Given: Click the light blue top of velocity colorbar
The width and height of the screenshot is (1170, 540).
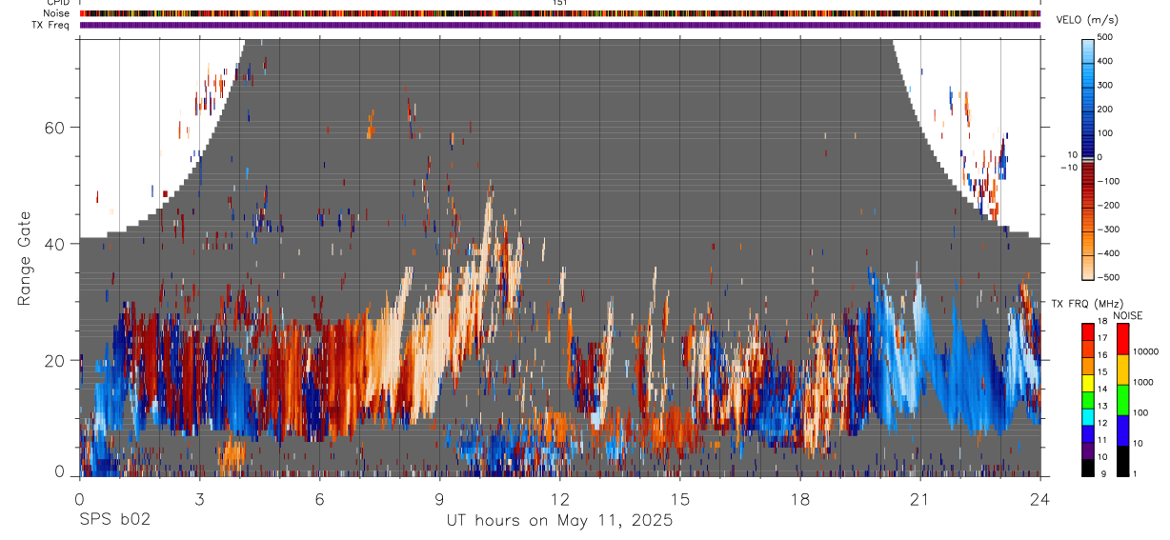Looking at the screenshot, I should point(1088,50).
